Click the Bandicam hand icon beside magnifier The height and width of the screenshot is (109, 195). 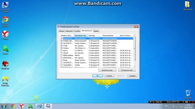pyautogui.click(x=151, y=102)
